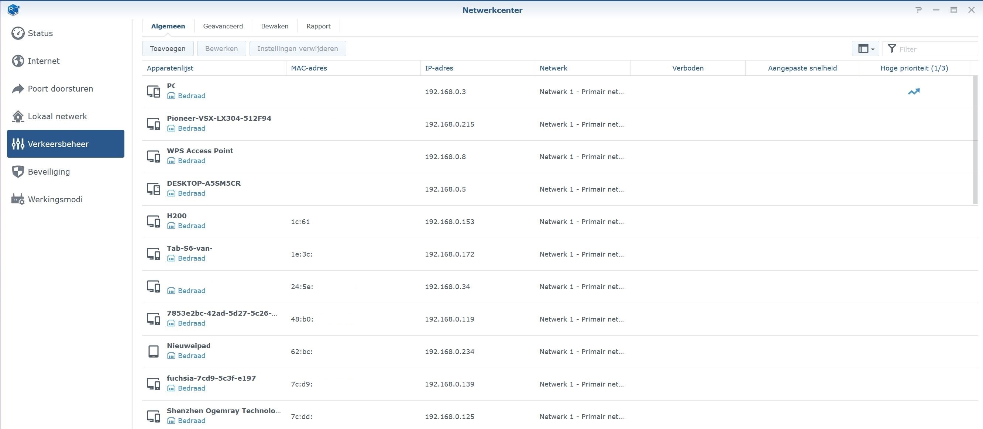Open Lokaal netwerk house icon
This screenshot has width=983, height=429.
point(18,116)
